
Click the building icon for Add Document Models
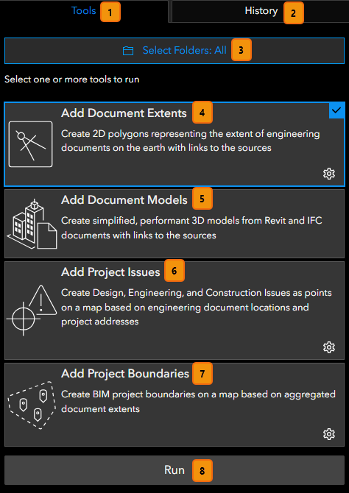click(32, 224)
